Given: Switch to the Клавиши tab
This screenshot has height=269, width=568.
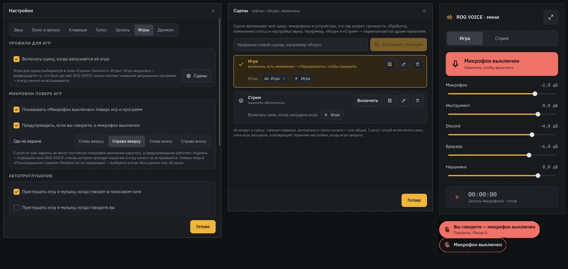Looking at the screenshot, I should pyautogui.click(x=78, y=30).
